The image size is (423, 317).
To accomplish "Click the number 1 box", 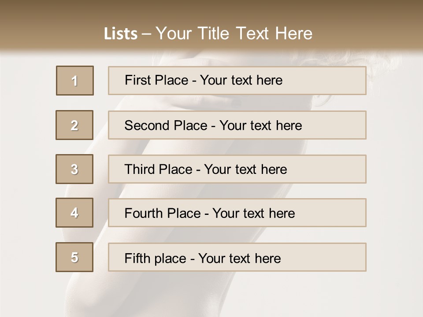I will pyautogui.click(x=75, y=81).
